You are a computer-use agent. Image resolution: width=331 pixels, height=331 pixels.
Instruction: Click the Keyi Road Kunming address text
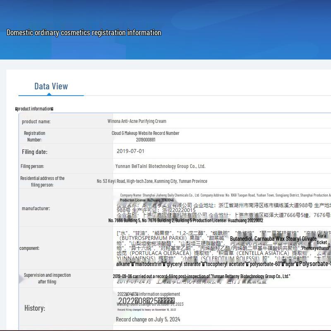point(152,181)
